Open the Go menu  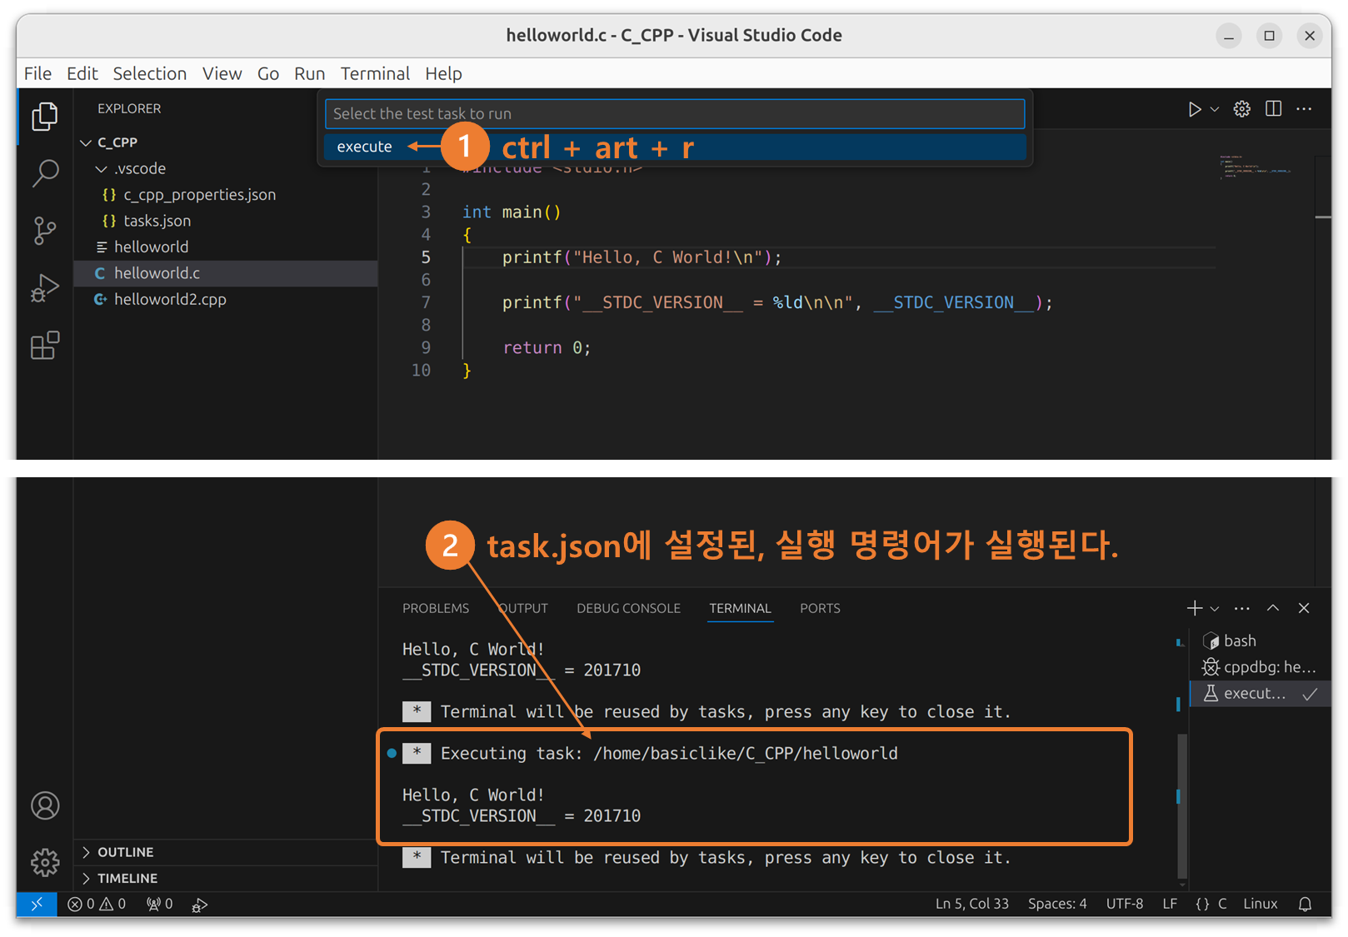click(x=267, y=73)
